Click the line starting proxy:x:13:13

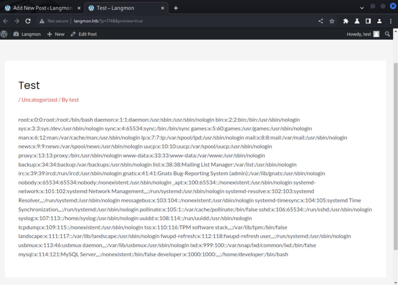click(141, 156)
